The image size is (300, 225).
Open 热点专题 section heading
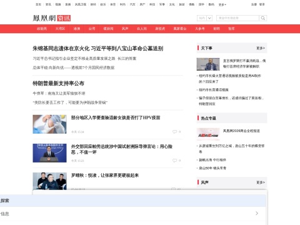208,118
